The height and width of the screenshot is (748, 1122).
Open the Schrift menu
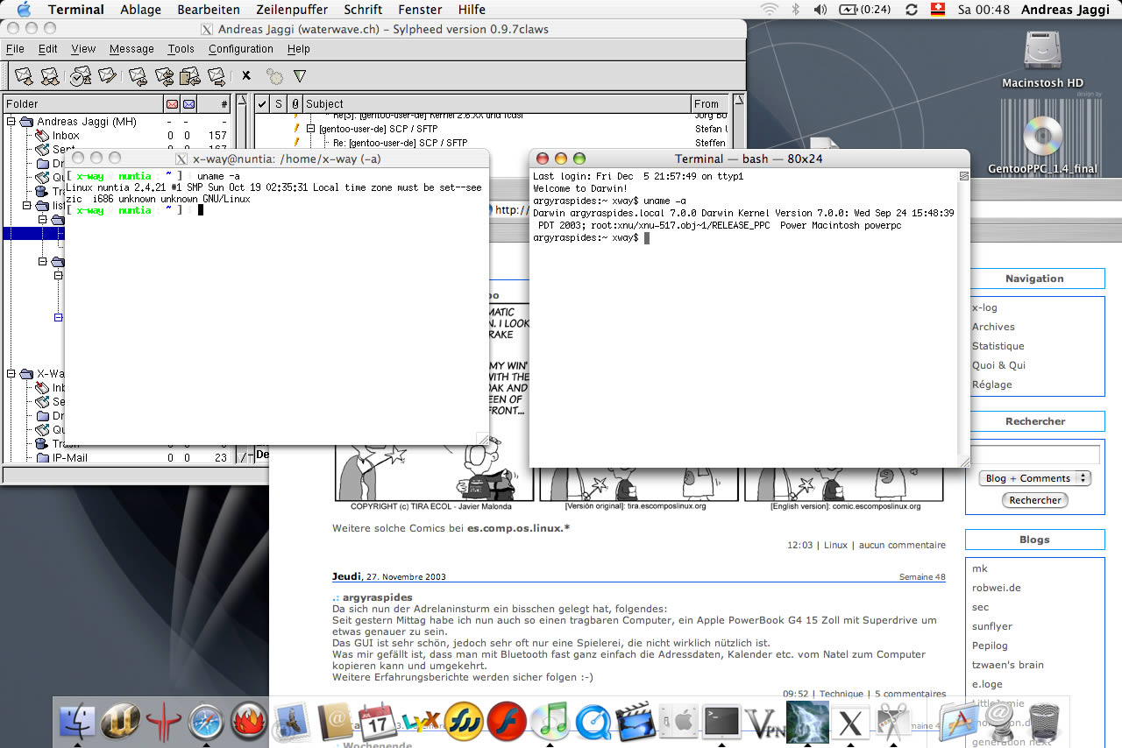(x=363, y=10)
